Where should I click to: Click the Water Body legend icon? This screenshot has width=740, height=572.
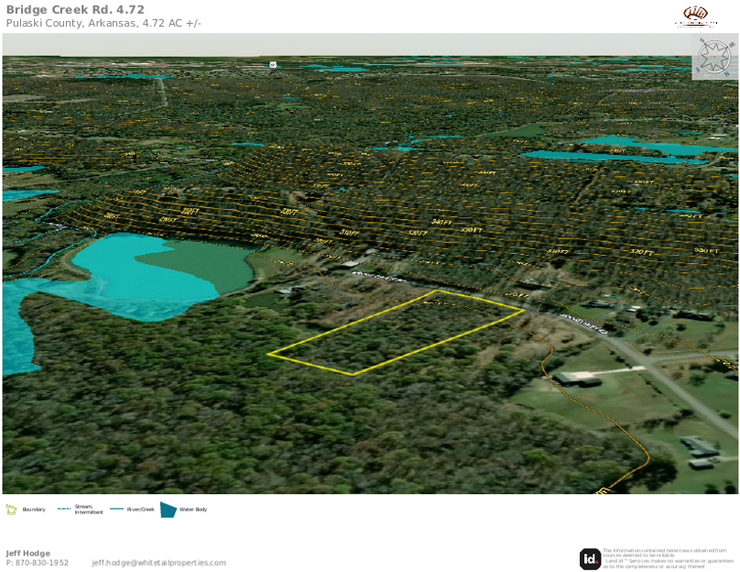pyautogui.click(x=169, y=509)
